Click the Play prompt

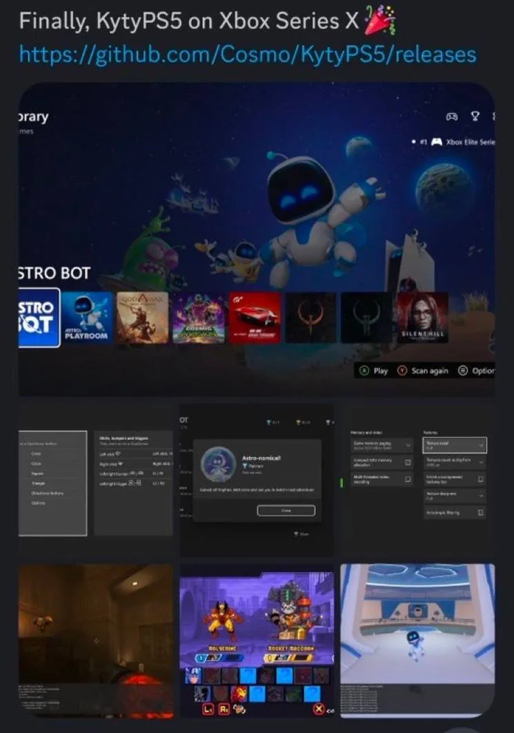[374, 371]
